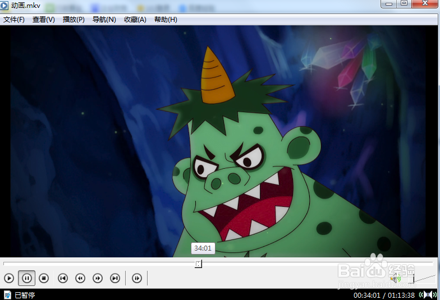Click the Stop button

(x=44, y=278)
